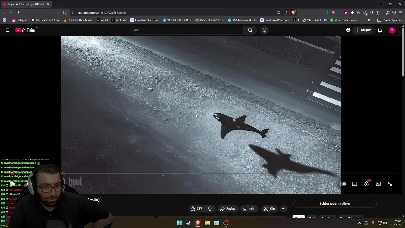405x228 pixels.
Task: Open cobalt bookmark
Action: (x=102, y=20)
